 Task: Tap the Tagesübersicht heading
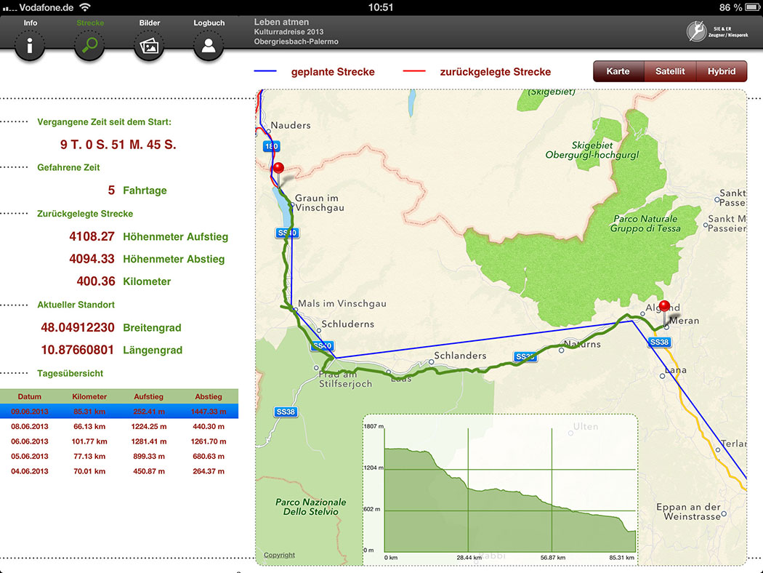(x=70, y=374)
